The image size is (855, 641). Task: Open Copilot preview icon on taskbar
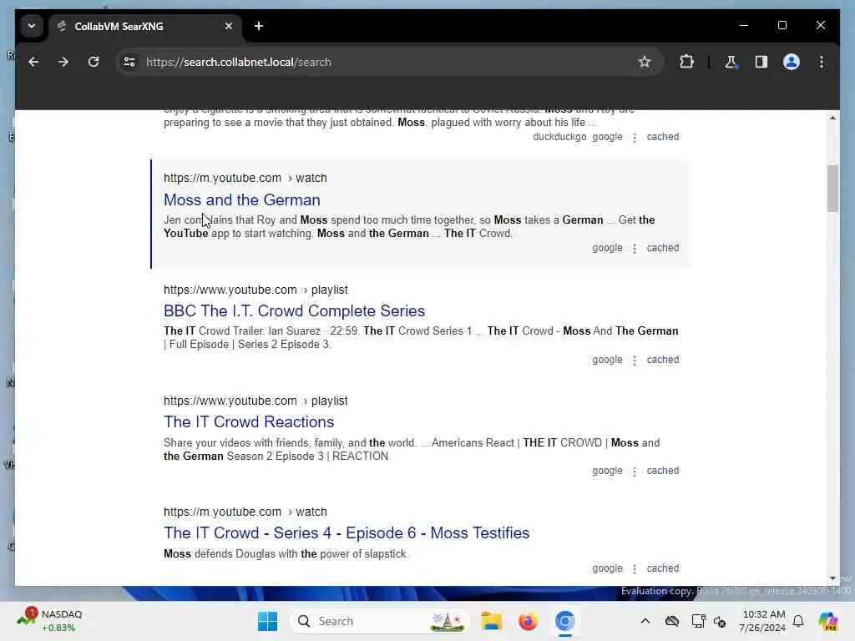(x=828, y=621)
